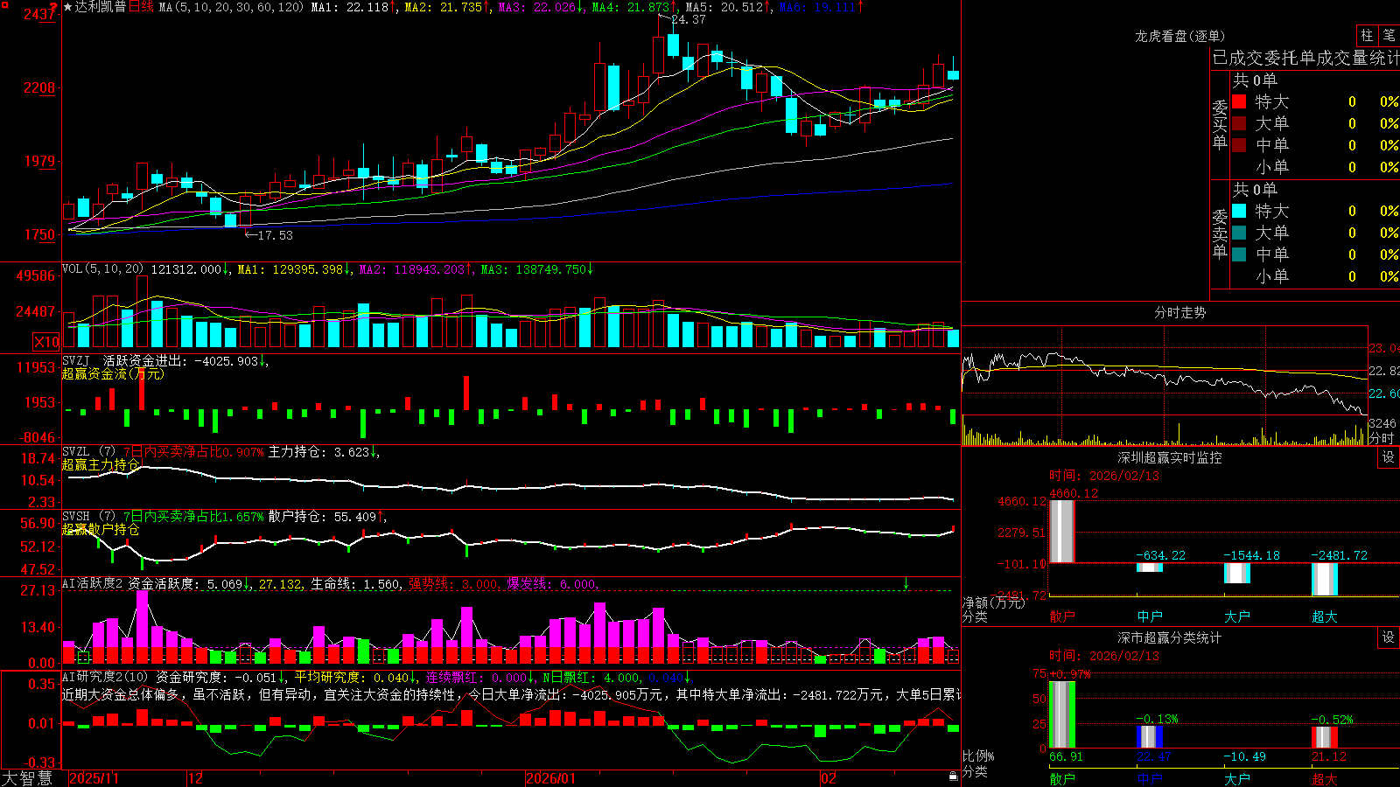This screenshot has height=787, width=1400.
Task: Click the SVZJ indicator name
Action: pyautogui.click(x=76, y=360)
